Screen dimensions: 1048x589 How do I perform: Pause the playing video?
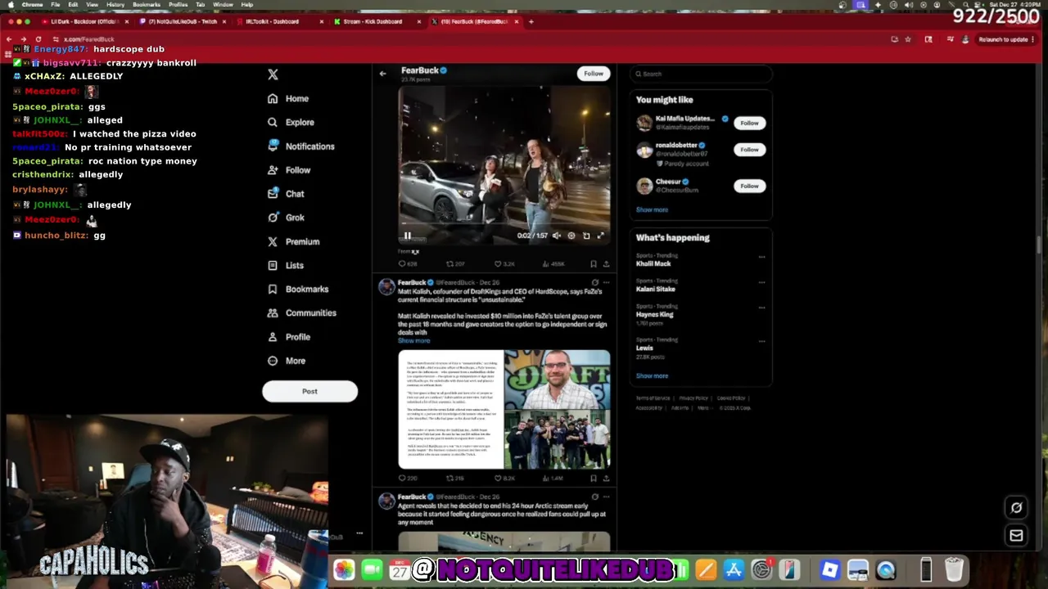click(x=407, y=236)
